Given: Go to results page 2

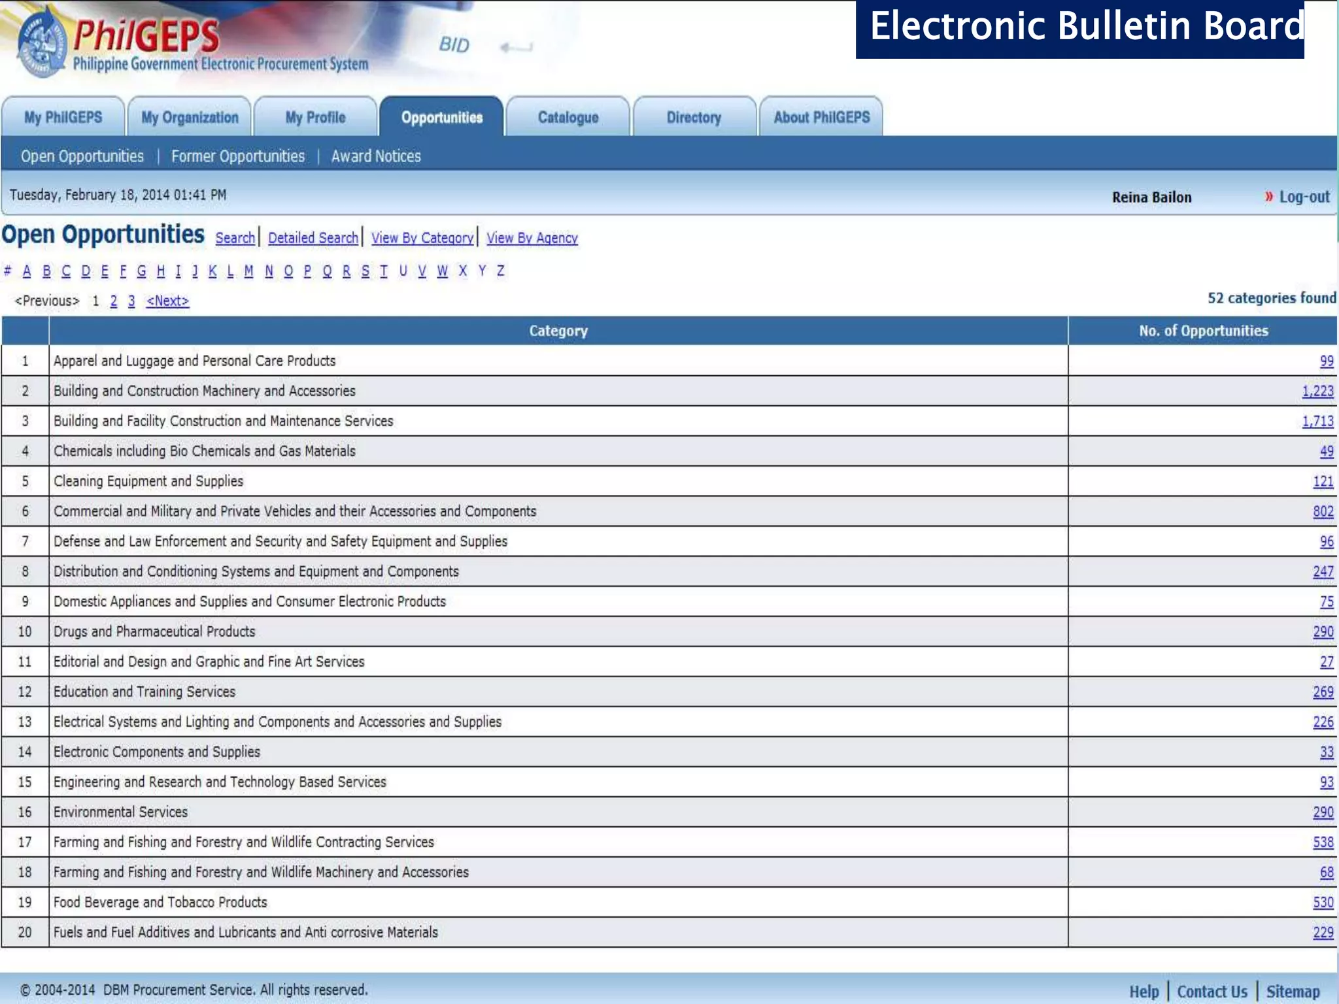Looking at the screenshot, I should (114, 301).
